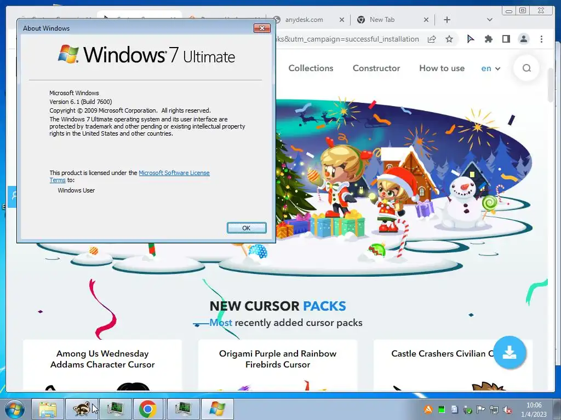The image size is (561, 420).
Task: Click the muted volume speaker icon
Action: [507, 410]
